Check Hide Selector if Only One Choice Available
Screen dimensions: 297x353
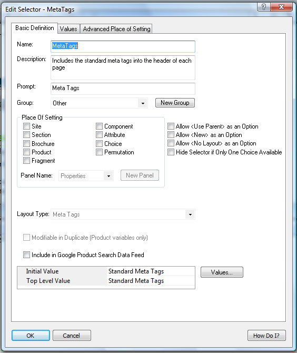click(171, 152)
